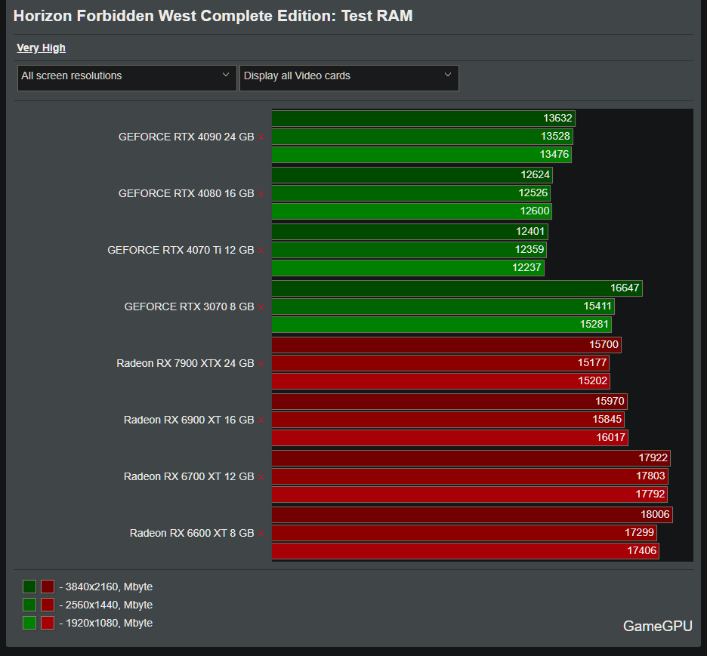Image resolution: width=707 pixels, height=656 pixels.
Task: Click the RX 6900 XT bar showing 15970
Action: pyautogui.click(x=449, y=402)
